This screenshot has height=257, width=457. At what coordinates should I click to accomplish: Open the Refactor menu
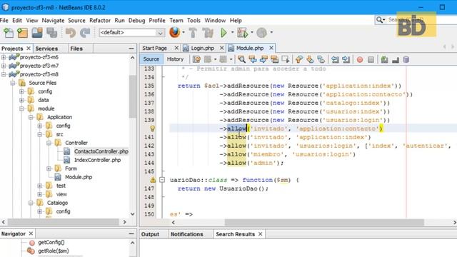click(x=100, y=21)
